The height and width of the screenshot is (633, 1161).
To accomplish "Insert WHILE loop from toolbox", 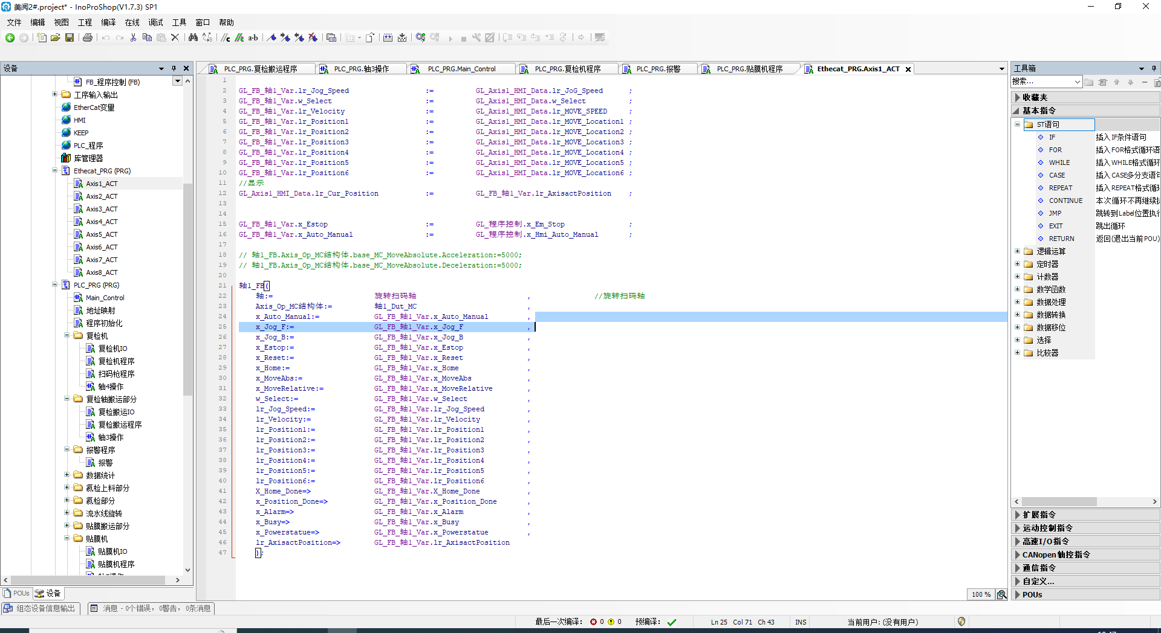I will click(x=1059, y=162).
